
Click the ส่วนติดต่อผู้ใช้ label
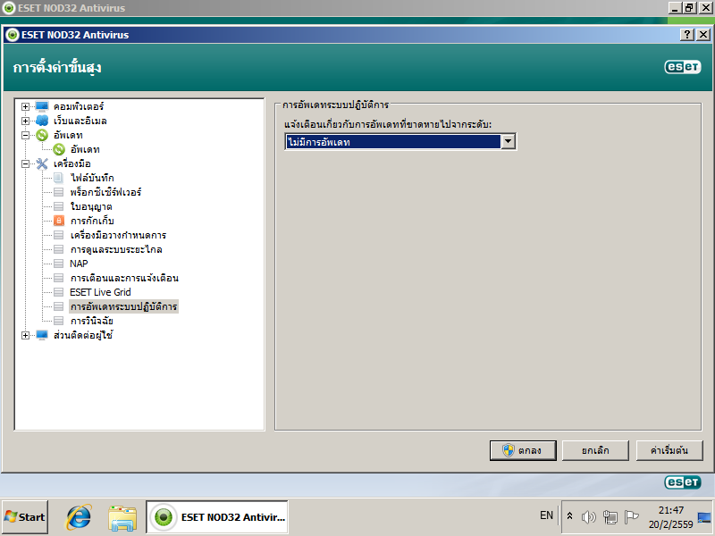(x=83, y=335)
